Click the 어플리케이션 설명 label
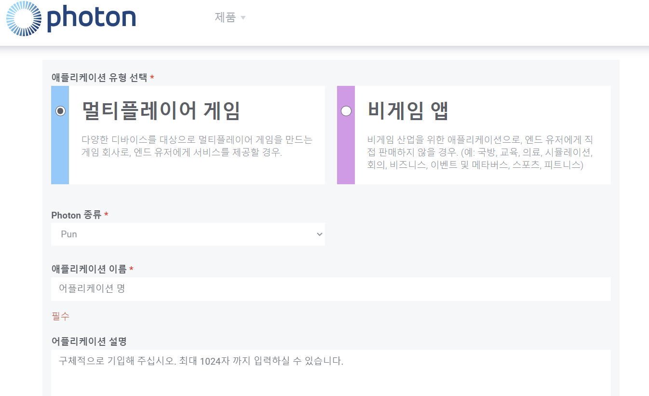649x396 pixels. click(x=89, y=341)
